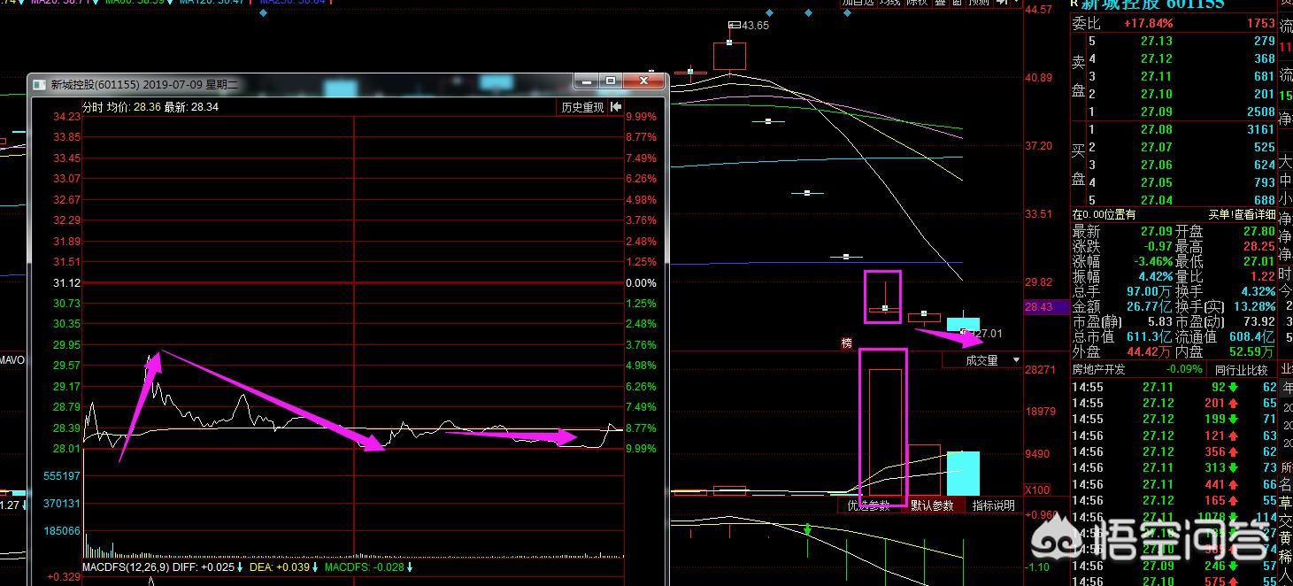Click the 最低 value 27.01
The height and width of the screenshot is (586, 1293).
pyautogui.click(x=1259, y=261)
